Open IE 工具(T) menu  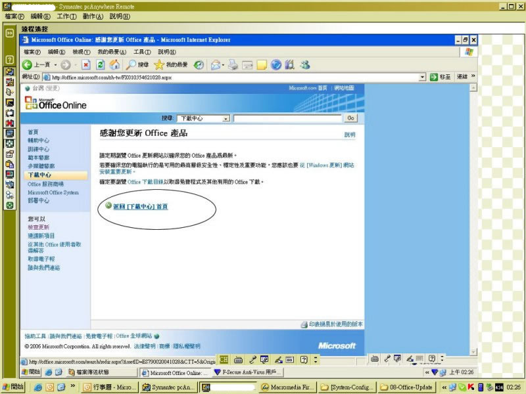tap(142, 52)
